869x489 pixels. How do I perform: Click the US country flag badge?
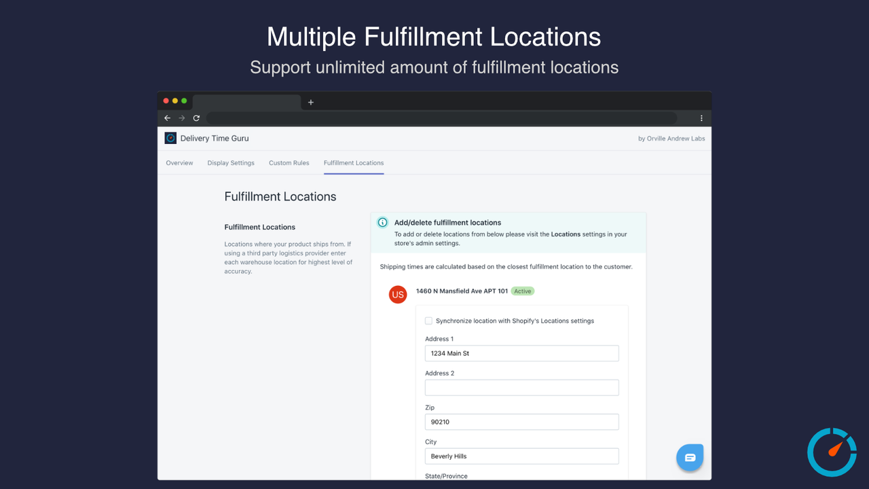click(x=398, y=295)
